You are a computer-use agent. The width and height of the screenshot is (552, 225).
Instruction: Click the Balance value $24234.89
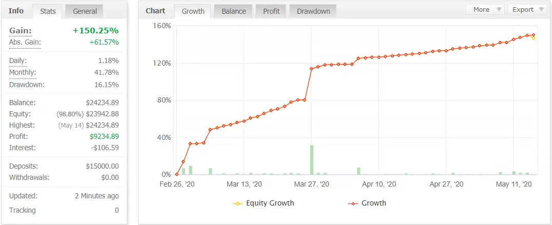coord(102,103)
